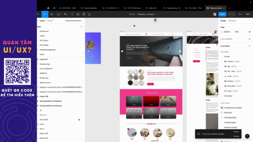
Task: Add a new local style
Action: (x=249, y=46)
